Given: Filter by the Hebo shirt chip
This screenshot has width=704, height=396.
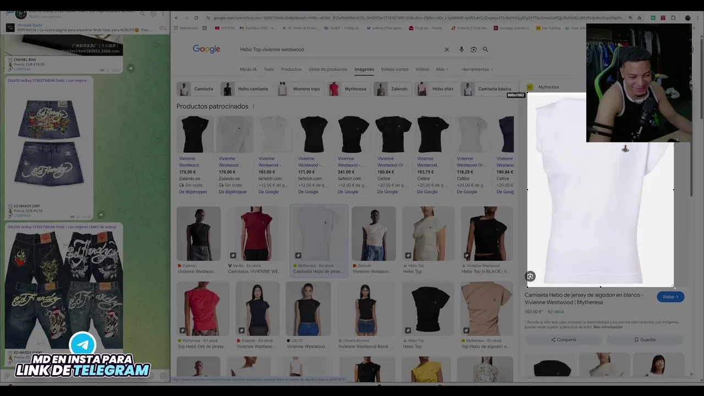Looking at the screenshot, I should coord(436,89).
